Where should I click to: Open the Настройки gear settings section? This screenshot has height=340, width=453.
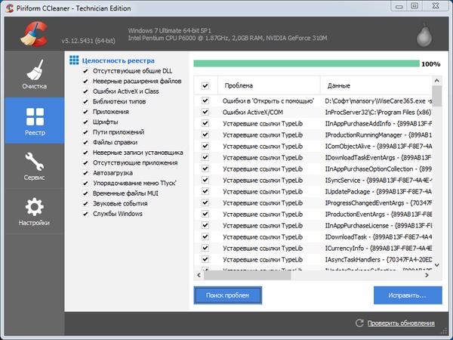pos(34,210)
